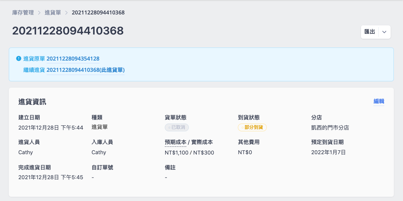Open the 匯出 dropdown arrow
The height and width of the screenshot is (201, 403).
coord(385,32)
